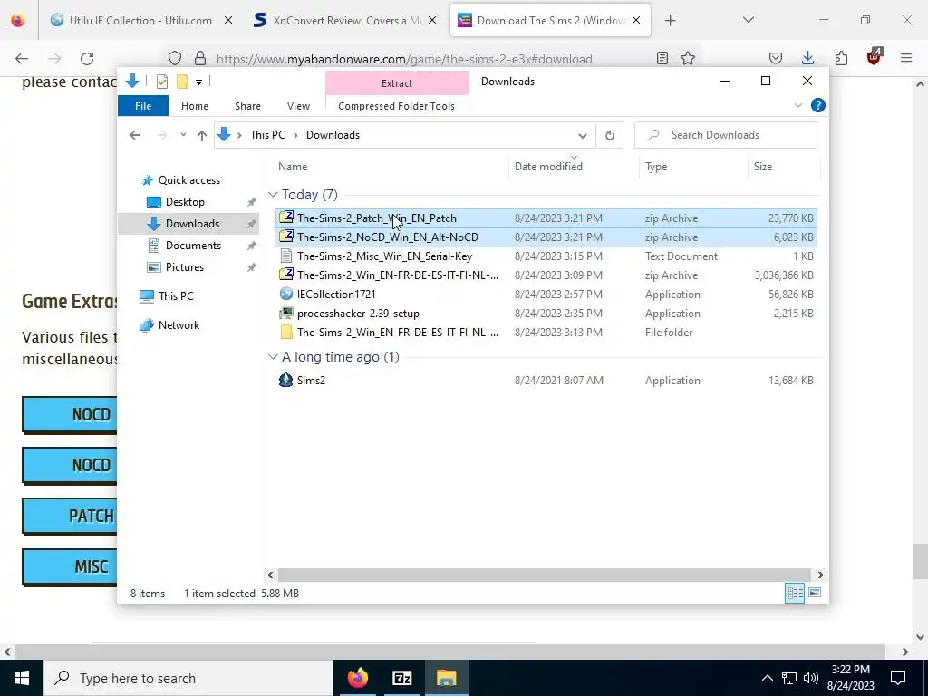
Task: Open Compressed Folder Tools tab
Action: 397,106
